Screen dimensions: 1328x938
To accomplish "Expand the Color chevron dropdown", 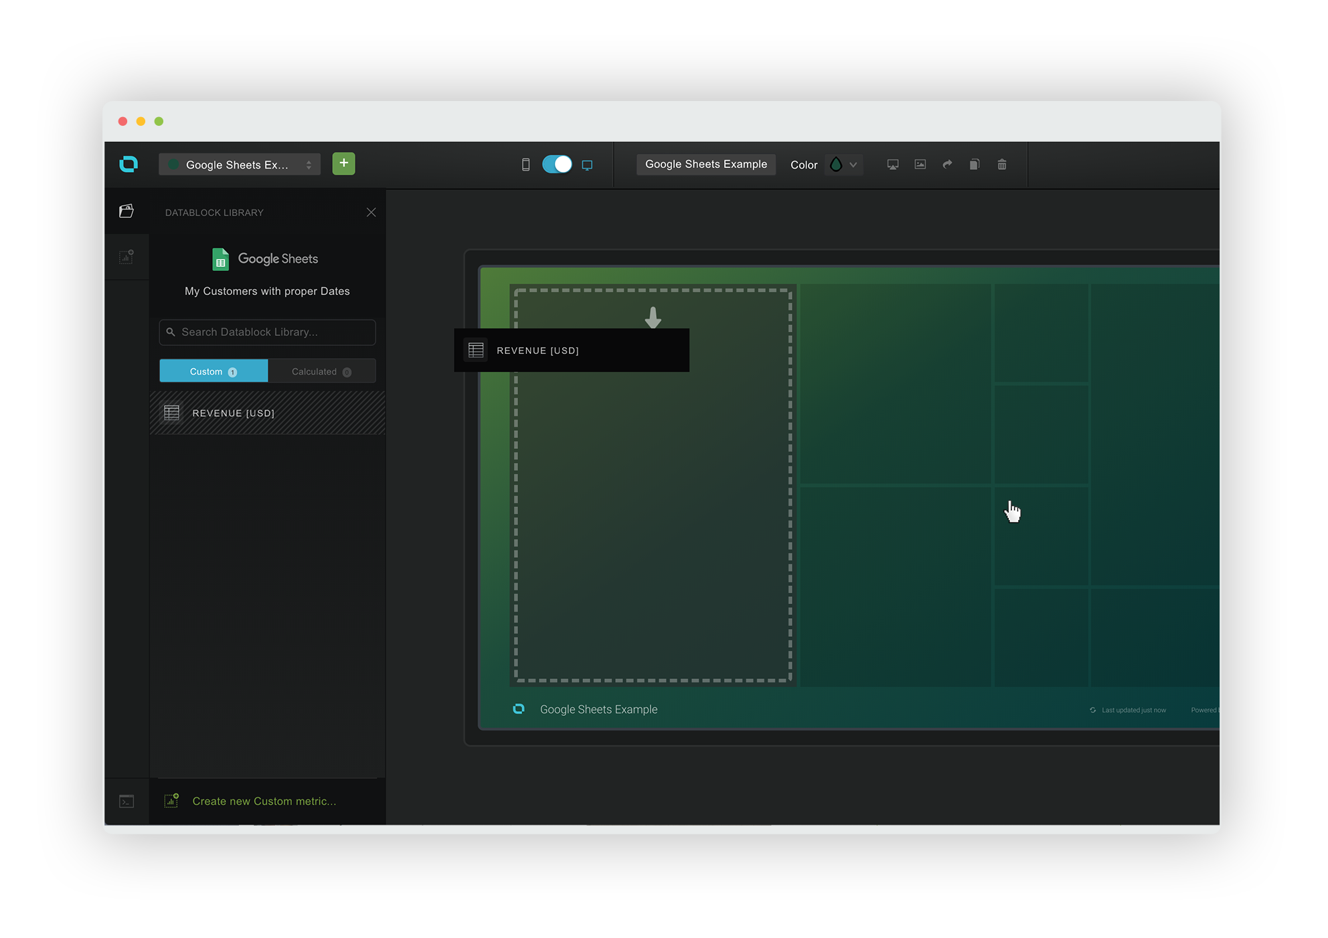I will point(853,165).
